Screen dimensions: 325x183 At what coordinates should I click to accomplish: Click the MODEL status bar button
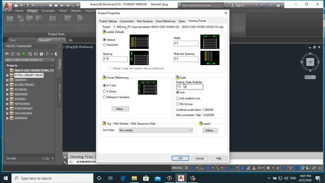click(x=177, y=168)
